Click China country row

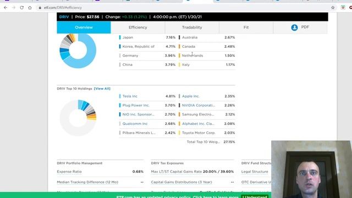click(147, 65)
